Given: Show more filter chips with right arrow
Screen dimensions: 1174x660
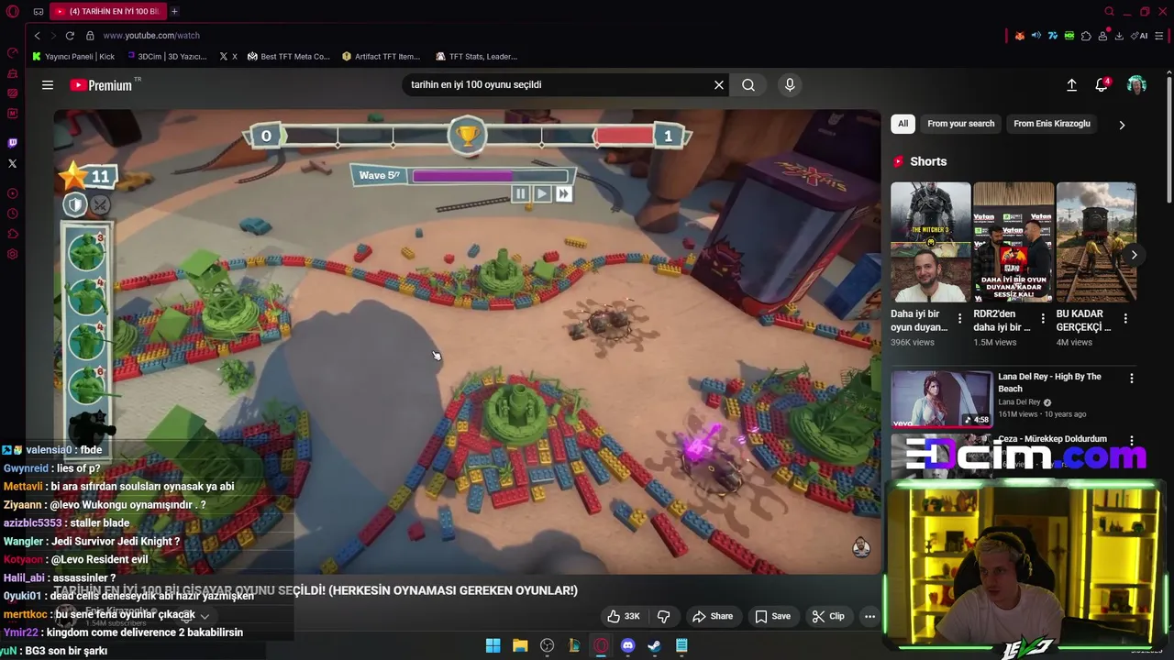Looking at the screenshot, I should (1122, 125).
